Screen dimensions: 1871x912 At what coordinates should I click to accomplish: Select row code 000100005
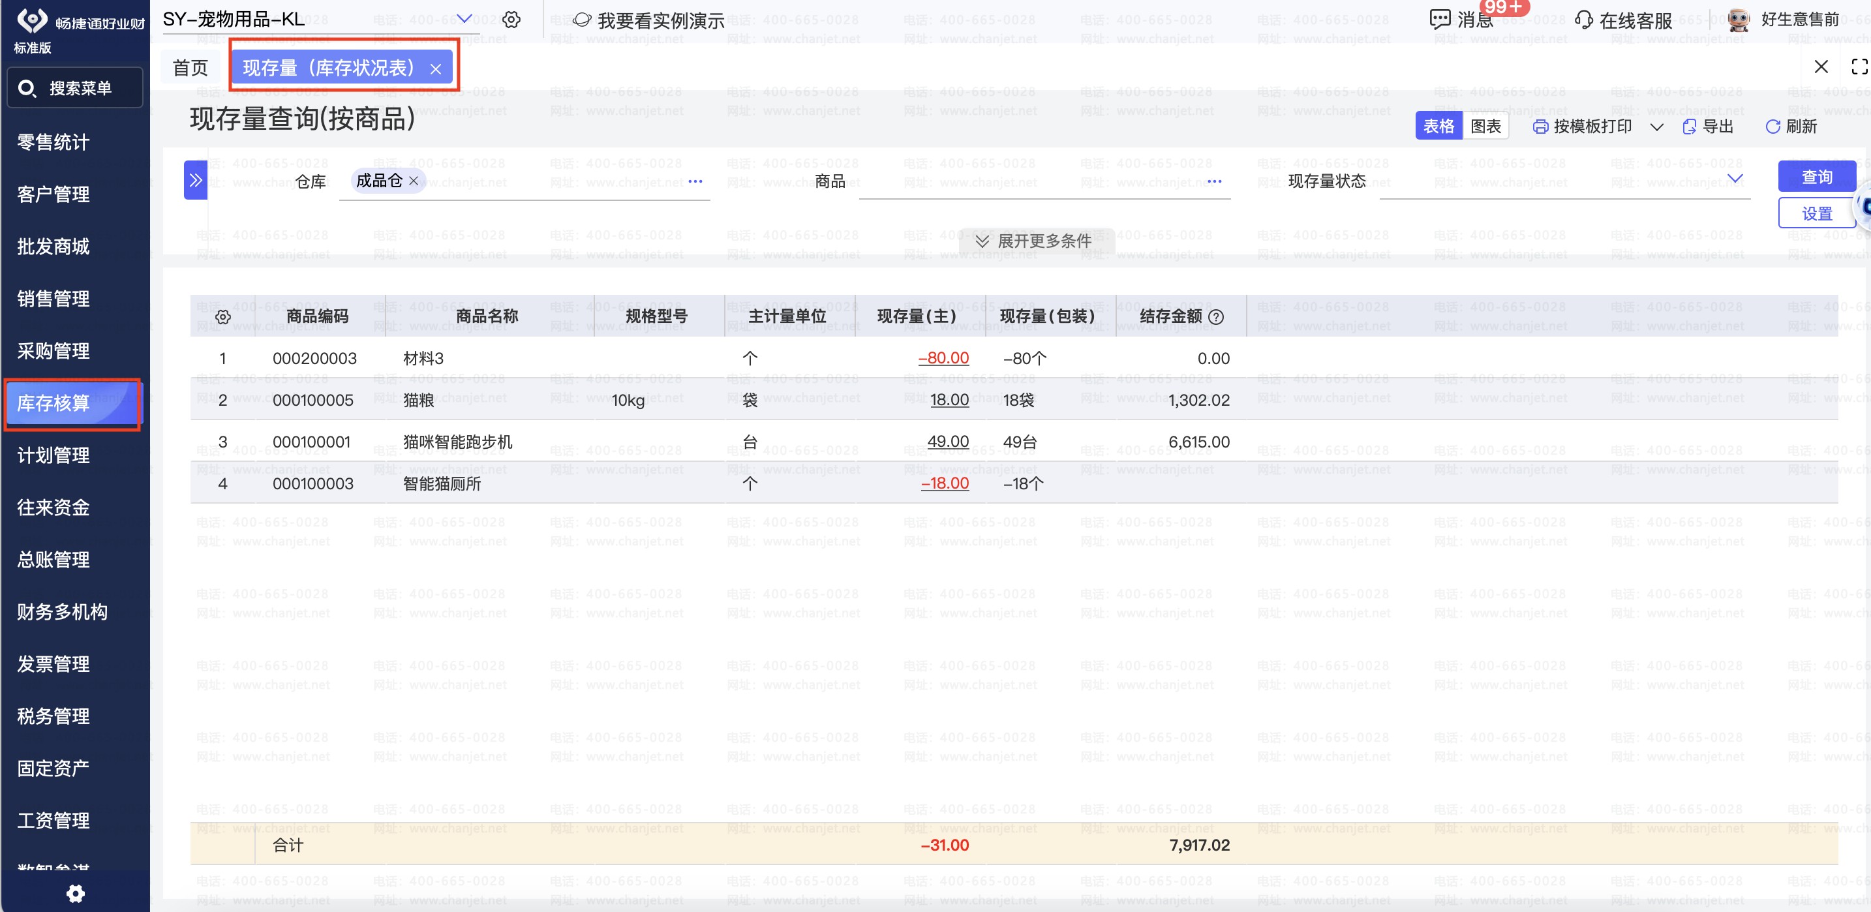[313, 401]
